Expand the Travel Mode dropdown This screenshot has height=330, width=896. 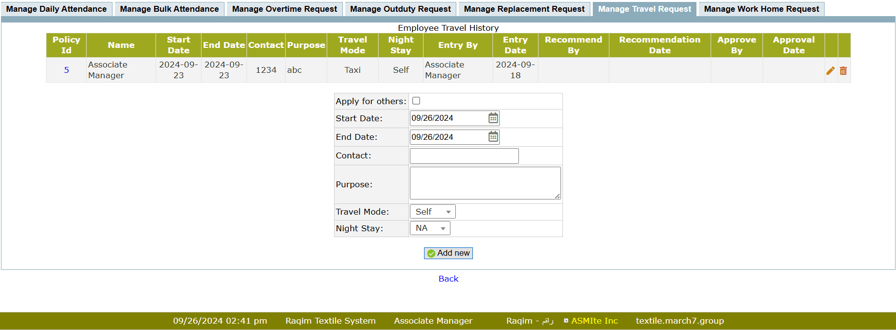point(432,212)
